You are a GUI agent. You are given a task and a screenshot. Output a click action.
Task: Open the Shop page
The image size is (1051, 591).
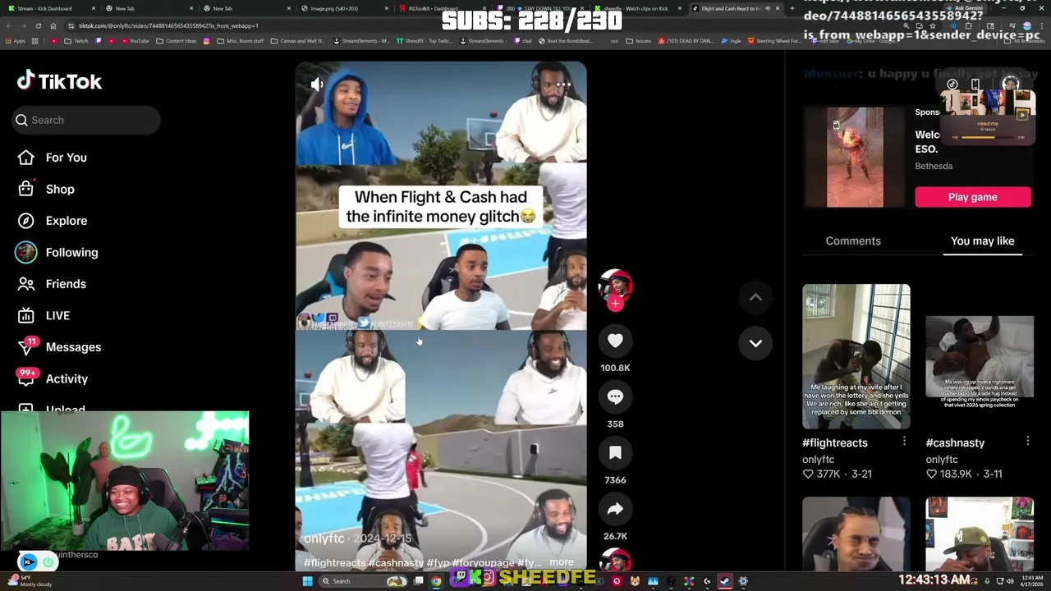(46, 189)
